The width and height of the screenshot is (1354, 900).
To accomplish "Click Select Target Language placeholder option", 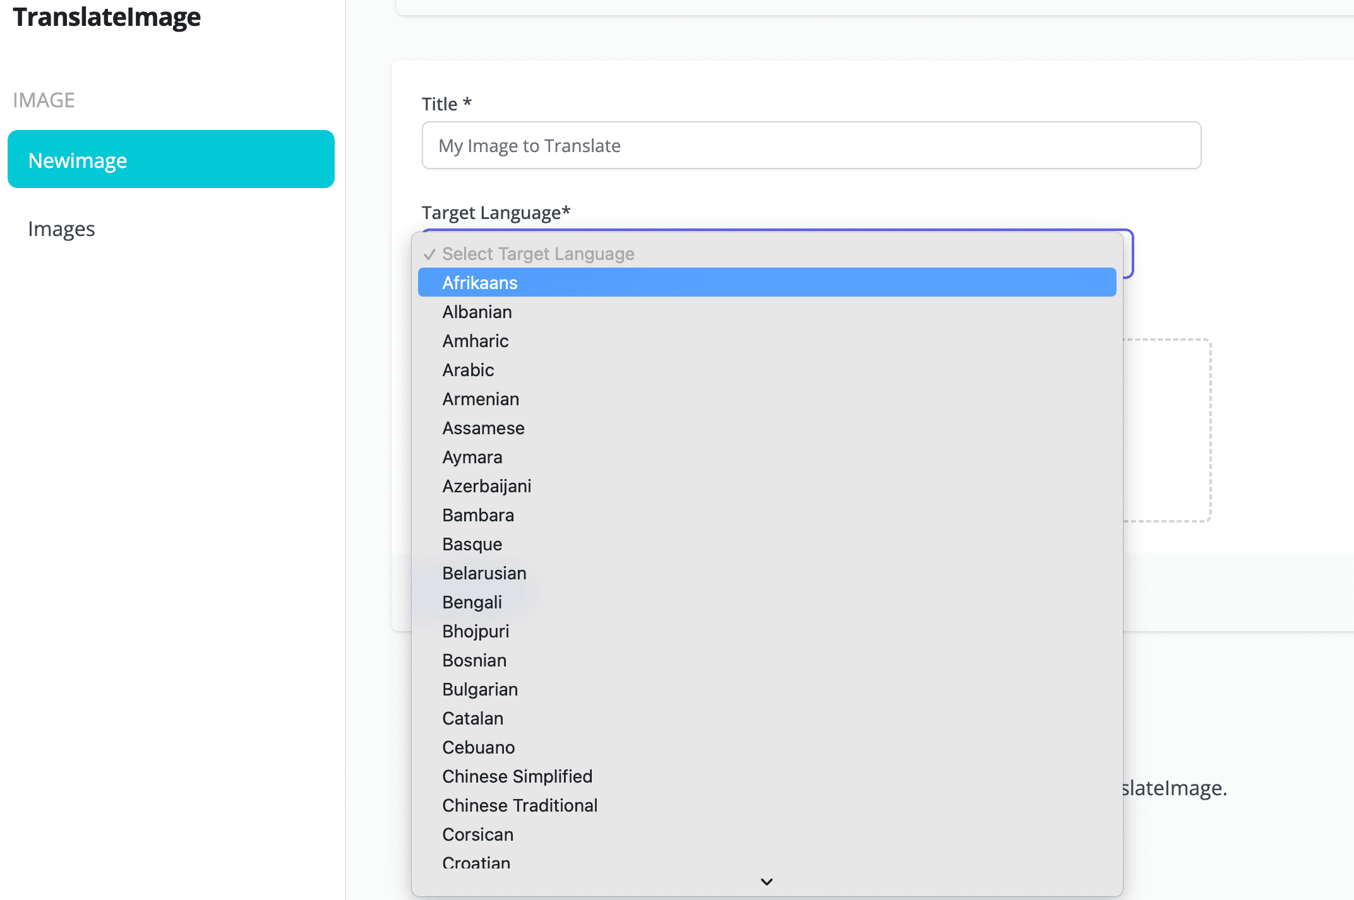I will click(767, 254).
